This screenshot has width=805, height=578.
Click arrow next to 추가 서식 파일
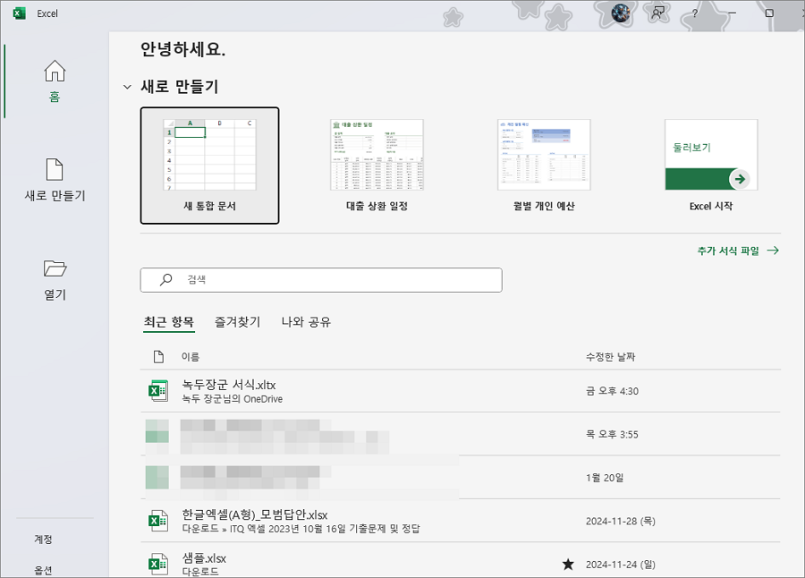tap(773, 251)
